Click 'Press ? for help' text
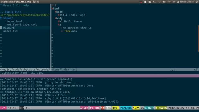199x112 pixels. pyautogui.click(x=16, y=5)
